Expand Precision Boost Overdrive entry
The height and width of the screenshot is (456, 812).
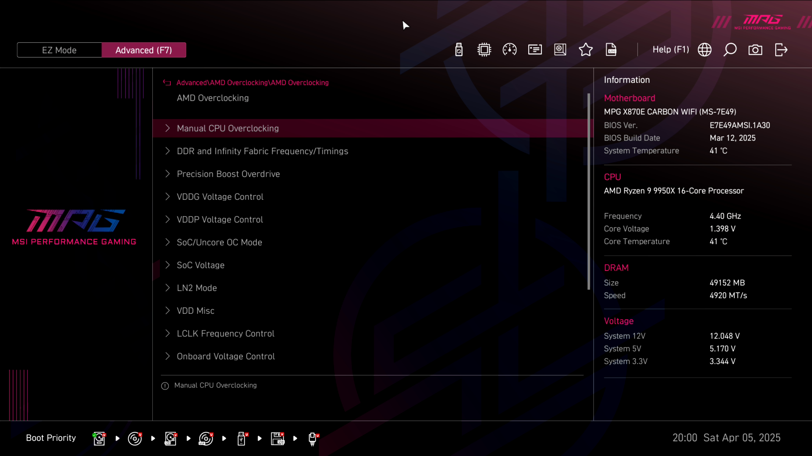pyautogui.click(x=228, y=174)
